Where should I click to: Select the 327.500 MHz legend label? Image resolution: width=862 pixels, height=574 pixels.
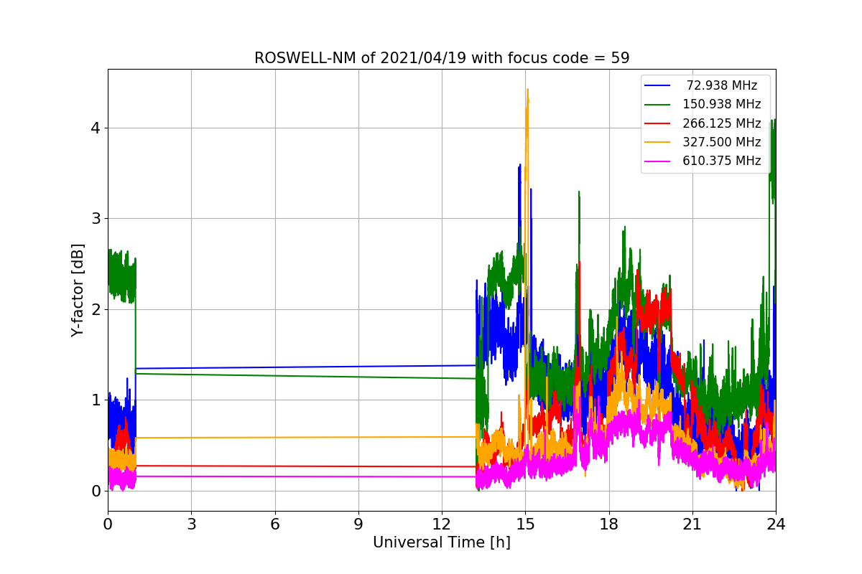(x=722, y=142)
